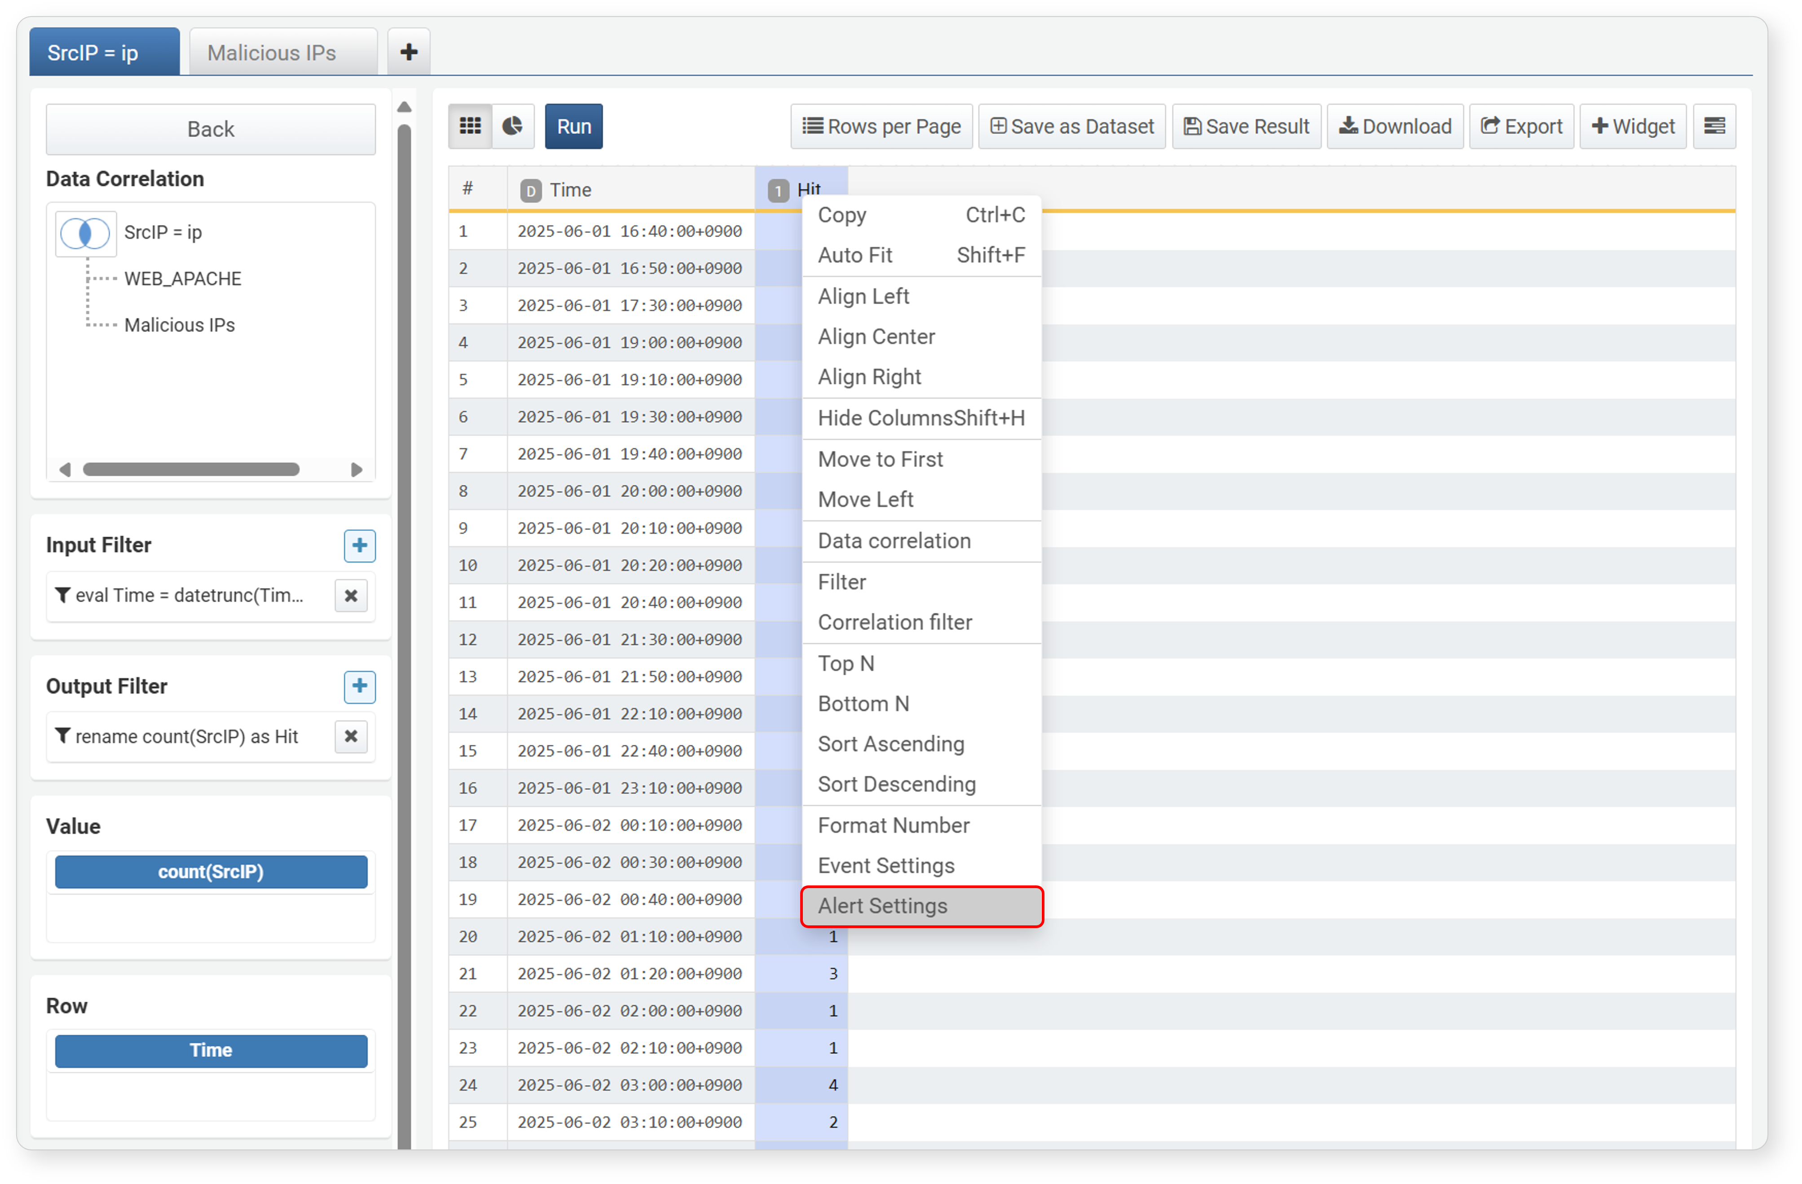Click the D type icon in Time header
Viewport: 1802px width, 1184px height.
coord(531,191)
